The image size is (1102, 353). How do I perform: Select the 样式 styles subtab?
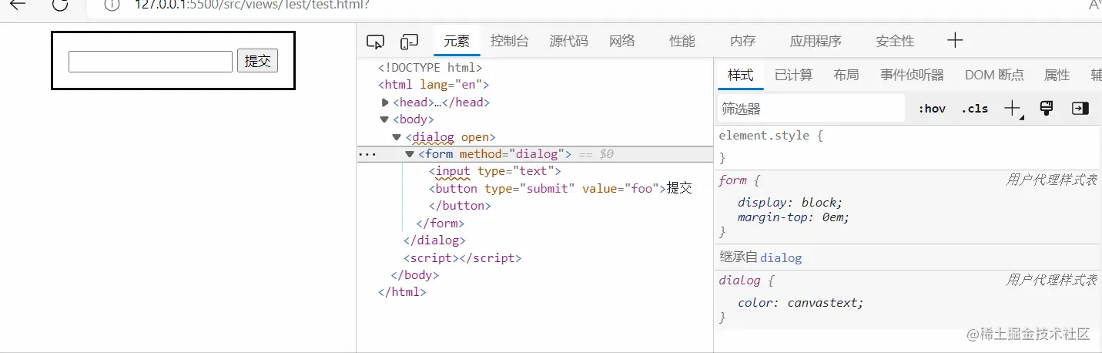741,75
